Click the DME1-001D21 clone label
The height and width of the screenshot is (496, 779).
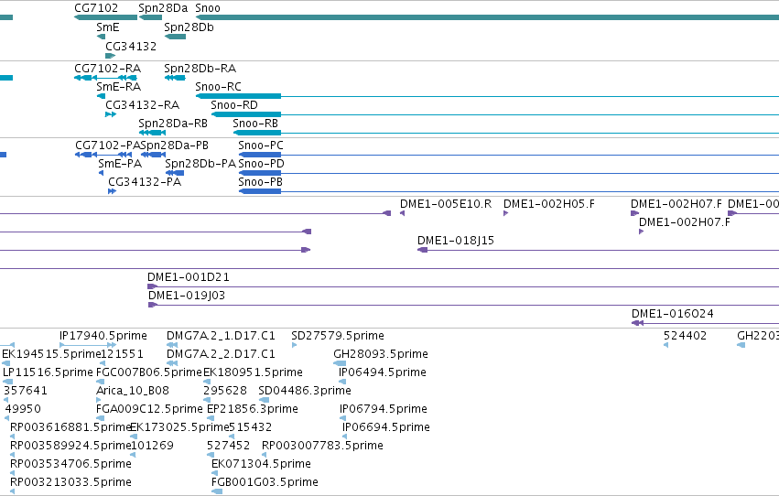click(x=189, y=277)
